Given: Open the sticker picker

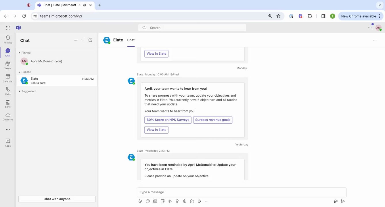Looking at the screenshot, I should point(163,201).
